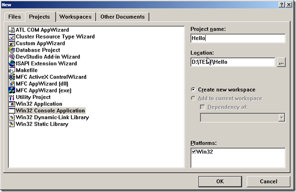Toggle the Win32 platform checkbox

[194, 151]
